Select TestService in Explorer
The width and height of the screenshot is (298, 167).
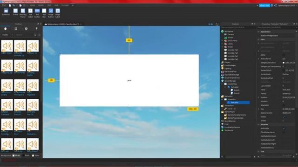tap(229, 130)
